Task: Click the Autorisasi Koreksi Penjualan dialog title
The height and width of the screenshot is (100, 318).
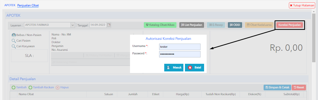Action: pyautogui.click(x=168, y=39)
